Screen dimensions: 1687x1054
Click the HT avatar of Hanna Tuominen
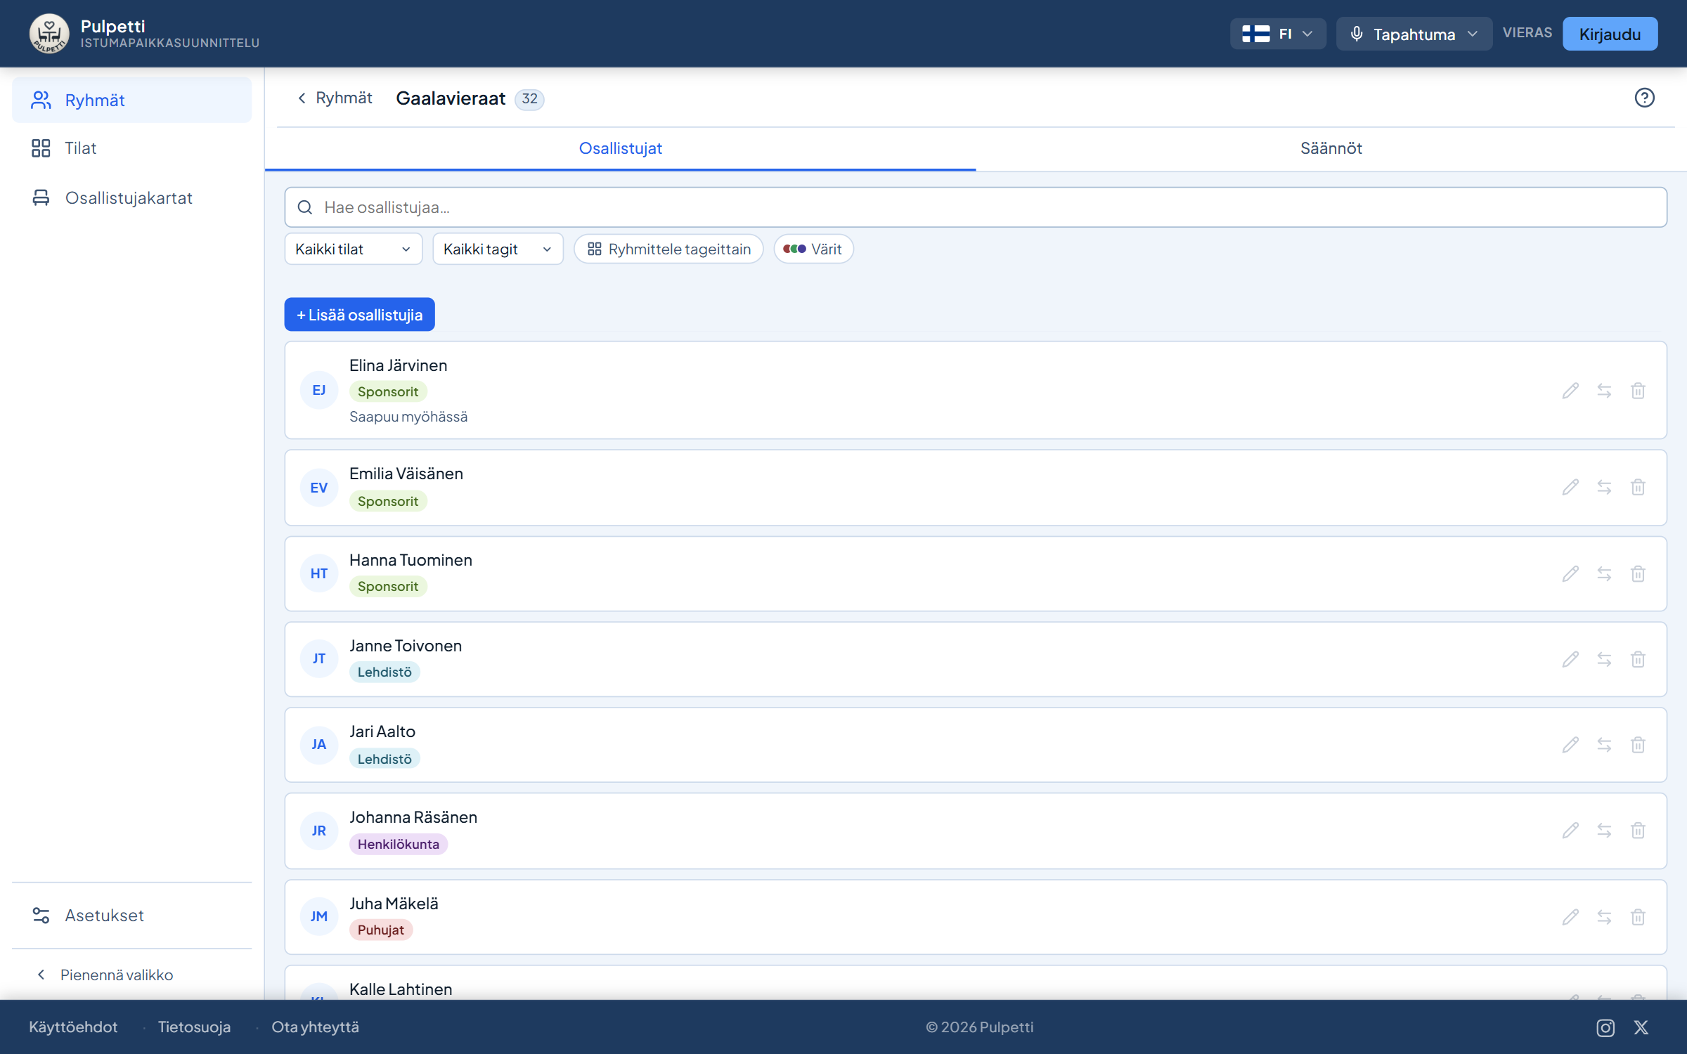[319, 573]
